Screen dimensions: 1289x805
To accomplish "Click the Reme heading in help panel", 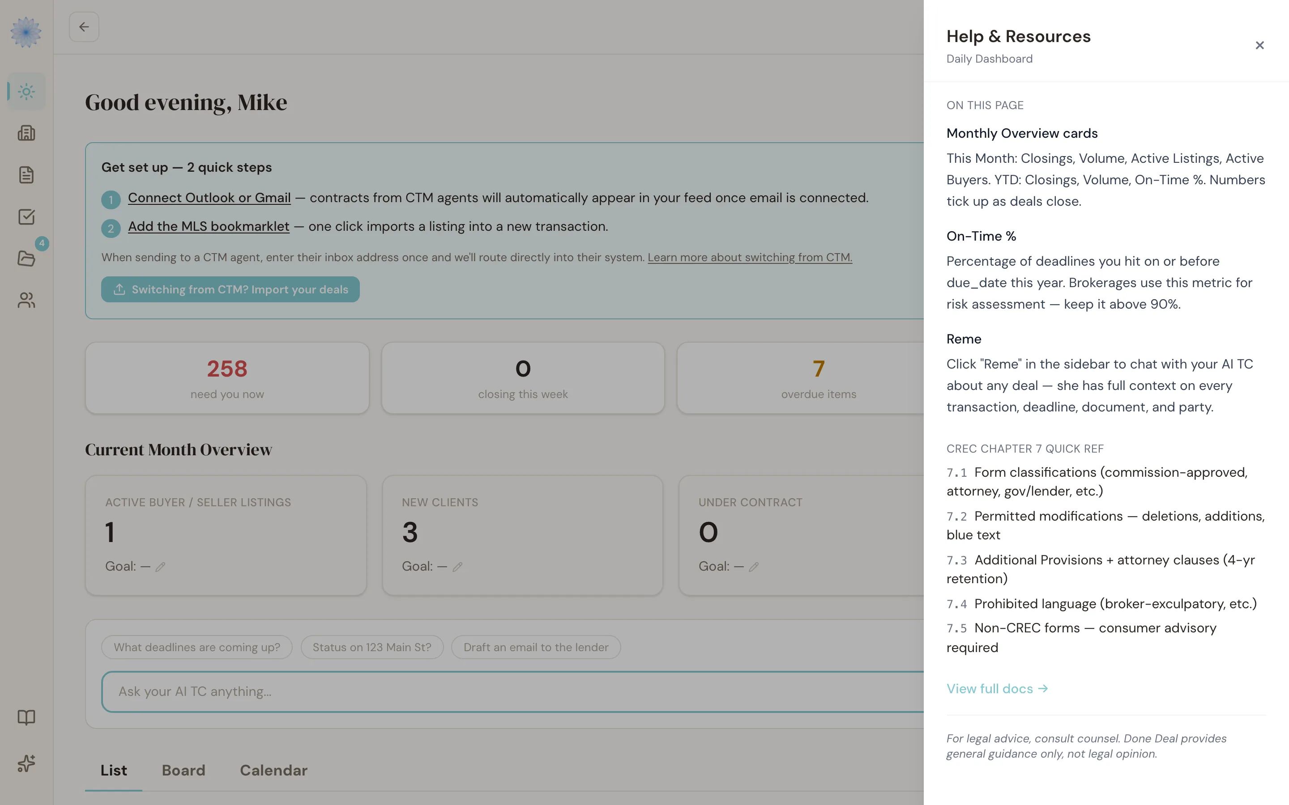I will [x=964, y=339].
